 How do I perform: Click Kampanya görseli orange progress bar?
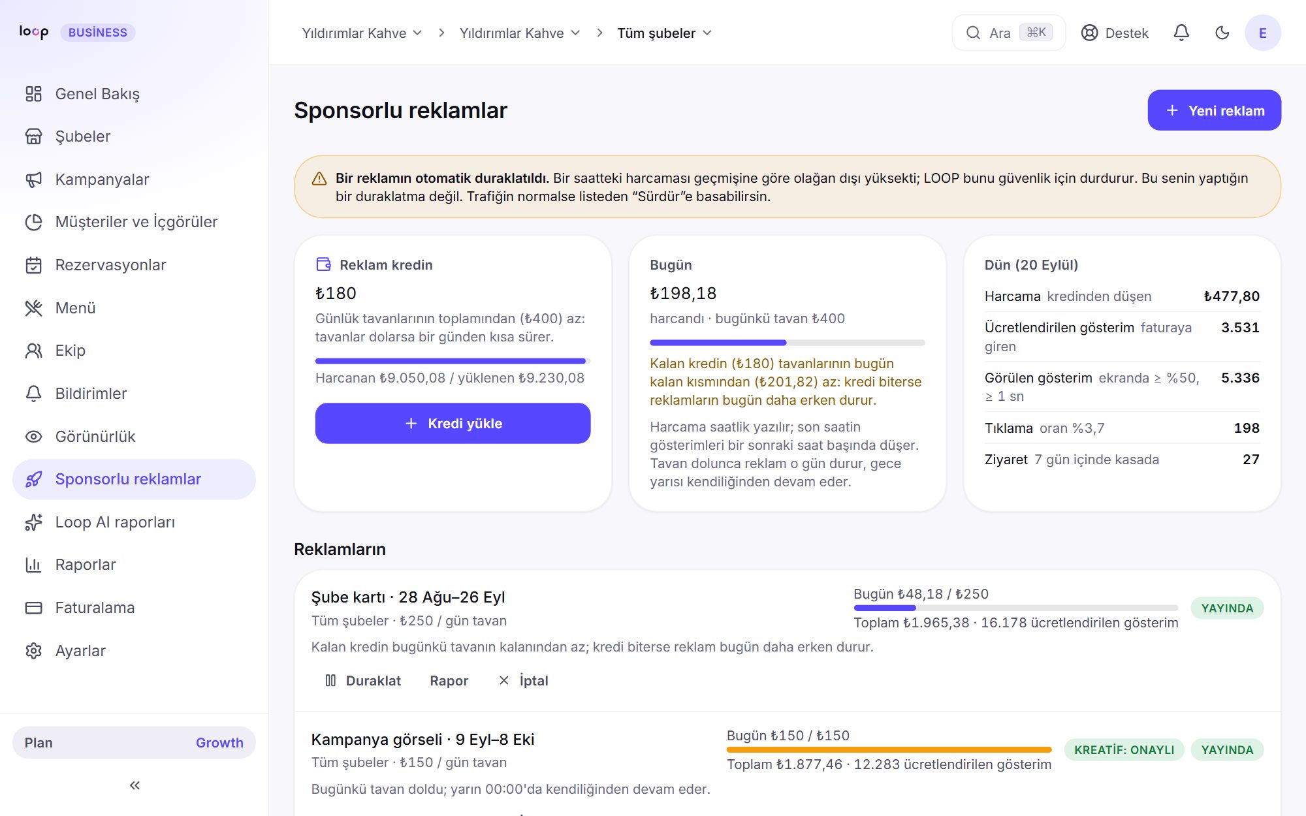pyautogui.click(x=889, y=749)
